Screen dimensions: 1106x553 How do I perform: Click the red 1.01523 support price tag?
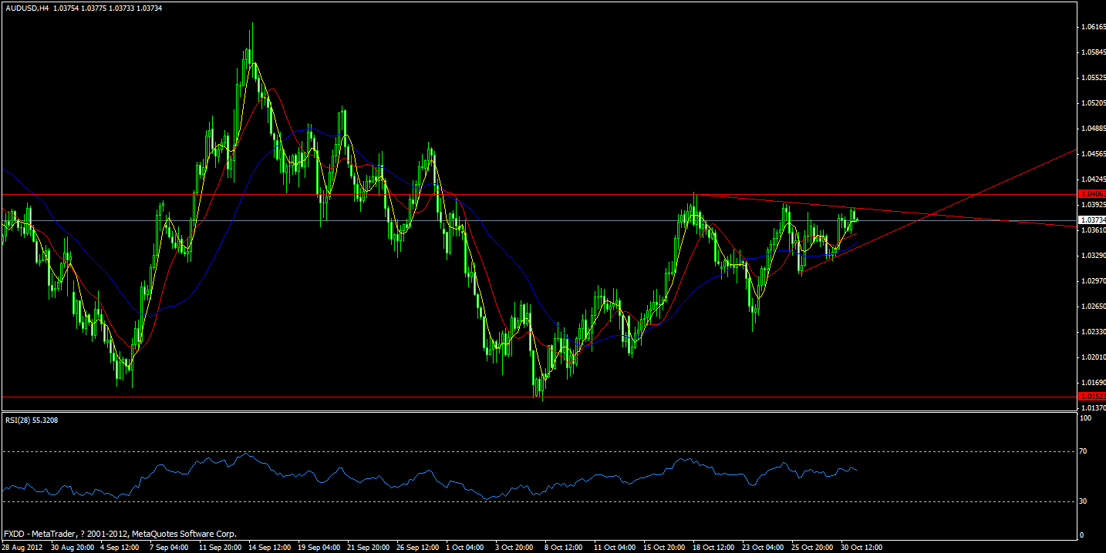coord(1090,394)
